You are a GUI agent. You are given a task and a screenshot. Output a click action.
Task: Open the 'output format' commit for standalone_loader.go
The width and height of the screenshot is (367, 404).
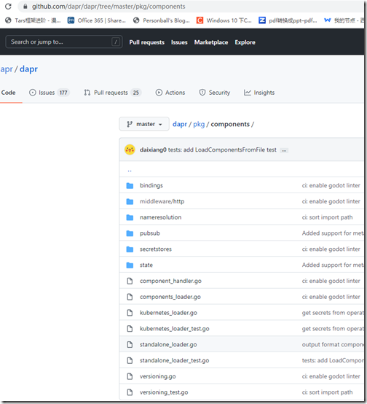click(x=332, y=344)
